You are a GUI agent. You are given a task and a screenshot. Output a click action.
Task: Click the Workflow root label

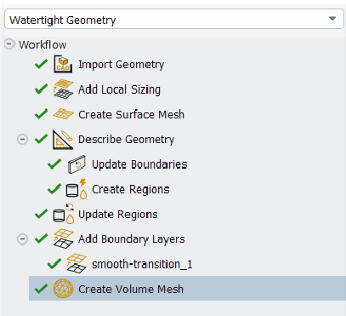pos(43,45)
